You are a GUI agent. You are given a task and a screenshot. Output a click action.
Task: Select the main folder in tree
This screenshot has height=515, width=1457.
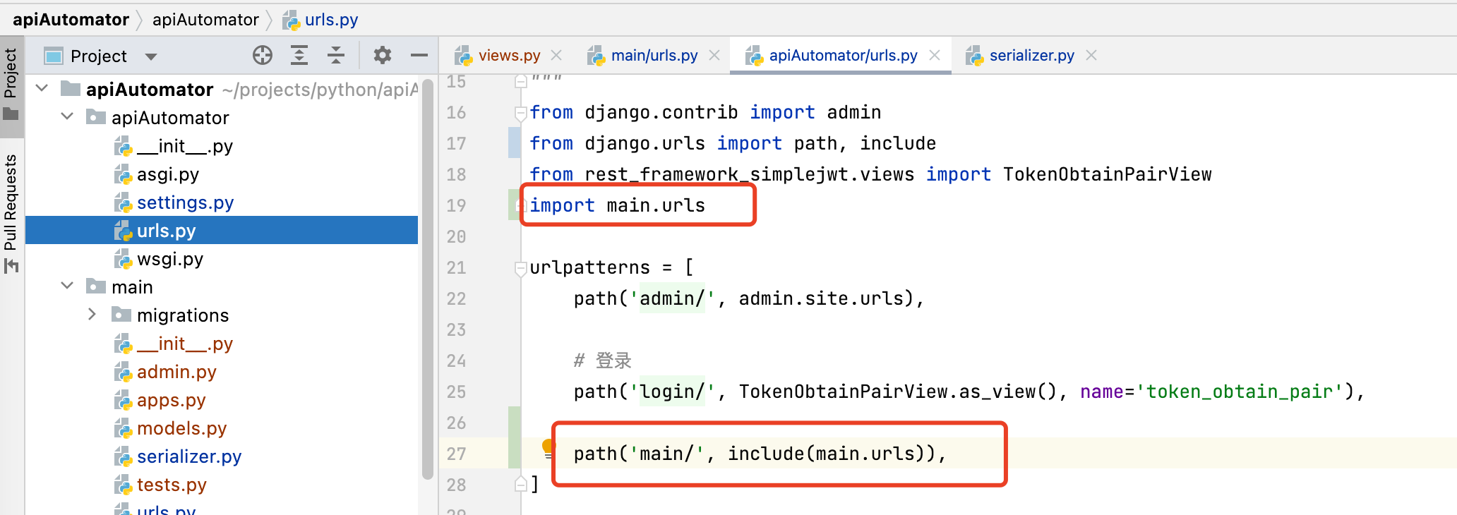(132, 287)
